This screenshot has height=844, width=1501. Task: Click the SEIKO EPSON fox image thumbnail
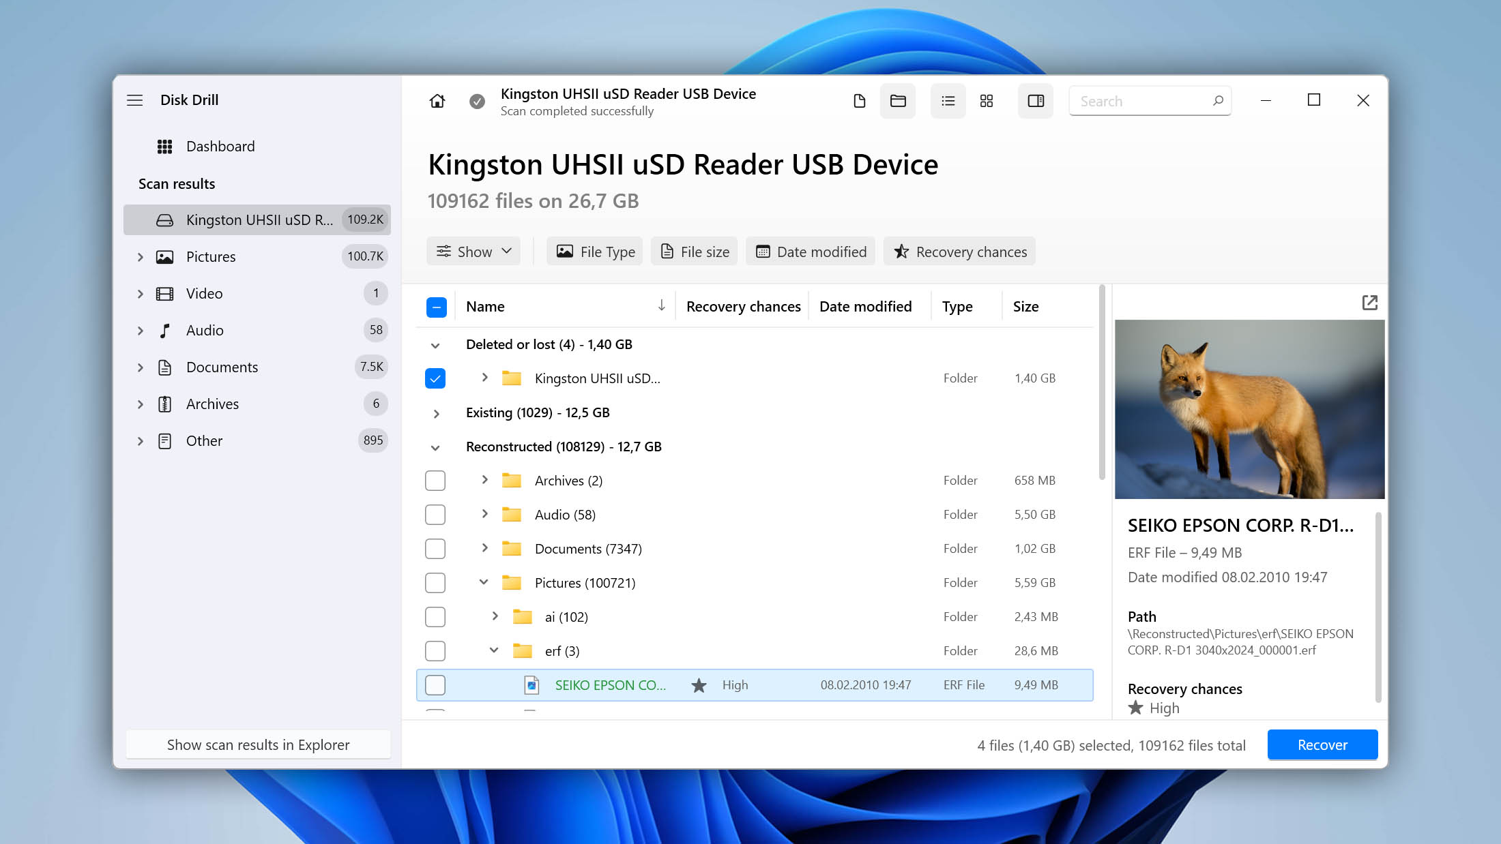(1249, 409)
